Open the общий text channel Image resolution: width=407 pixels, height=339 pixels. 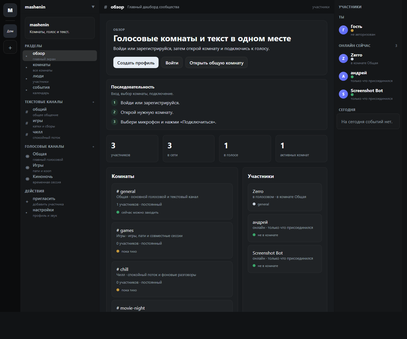(60, 112)
